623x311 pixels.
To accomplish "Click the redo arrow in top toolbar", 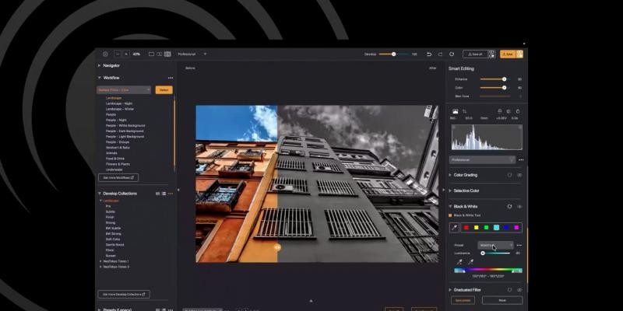I will coord(440,54).
